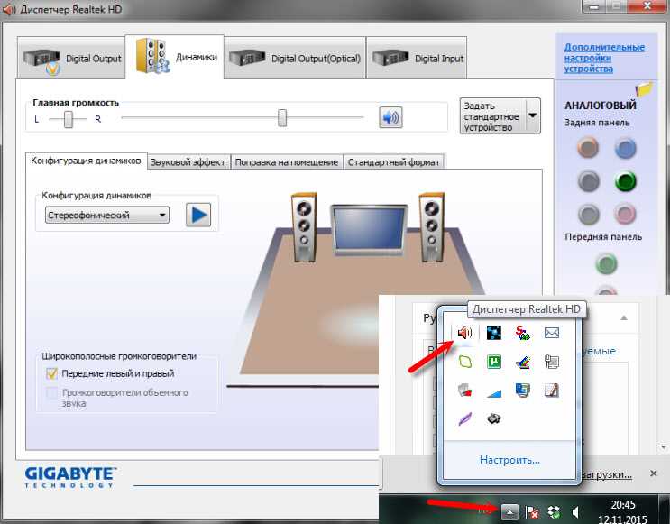Open the 'Задать стандартное устройство' dropdown arrow
Image resolution: width=670 pixels, height=524 pixels.
[532, 115]
